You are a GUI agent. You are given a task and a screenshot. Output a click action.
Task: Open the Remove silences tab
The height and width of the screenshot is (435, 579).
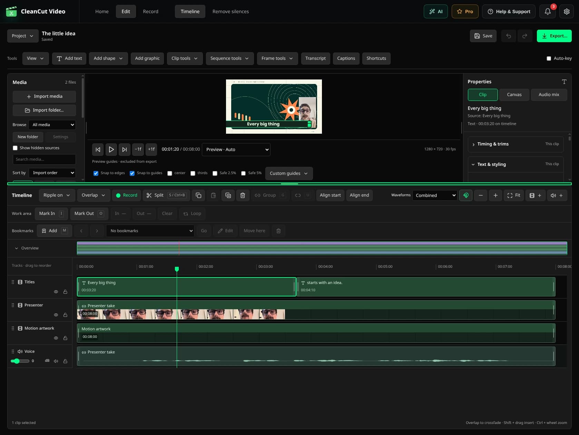(x=230, y=11)
